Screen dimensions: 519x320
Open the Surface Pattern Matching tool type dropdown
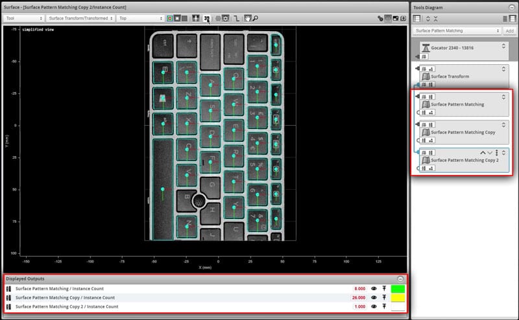click(x=457, y=30)
